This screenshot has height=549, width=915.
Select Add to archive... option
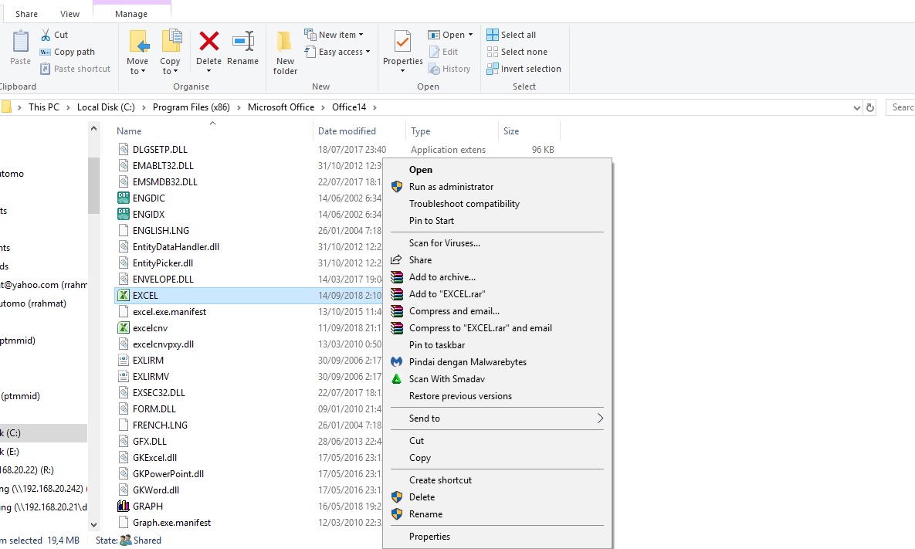(442, 277)
